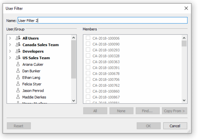Click the user icon beside Dan Bunker
200x140 pixels.
[x=18, y=71]
